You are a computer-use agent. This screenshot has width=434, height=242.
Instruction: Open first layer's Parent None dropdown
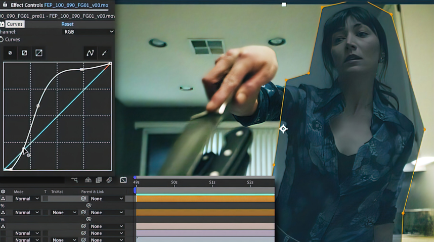tap(107, 199)
